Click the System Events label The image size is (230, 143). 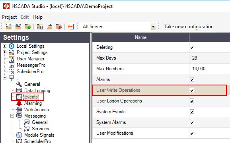(111, 112)
